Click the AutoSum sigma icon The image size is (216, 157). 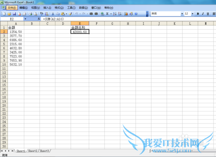pos(107,14)
